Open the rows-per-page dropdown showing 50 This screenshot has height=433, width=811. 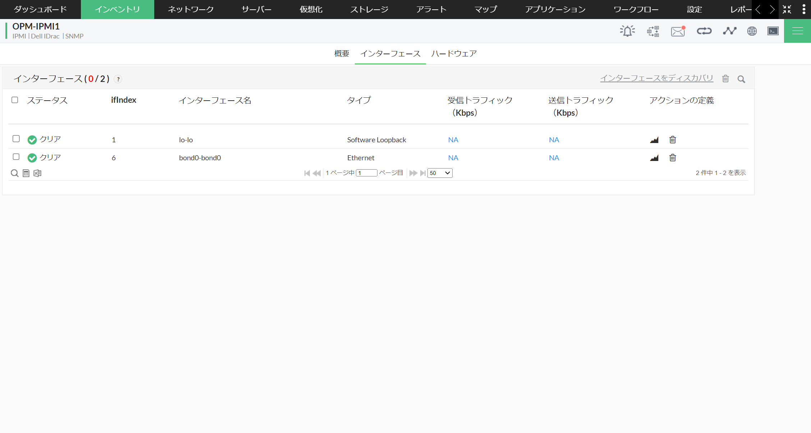440,173
